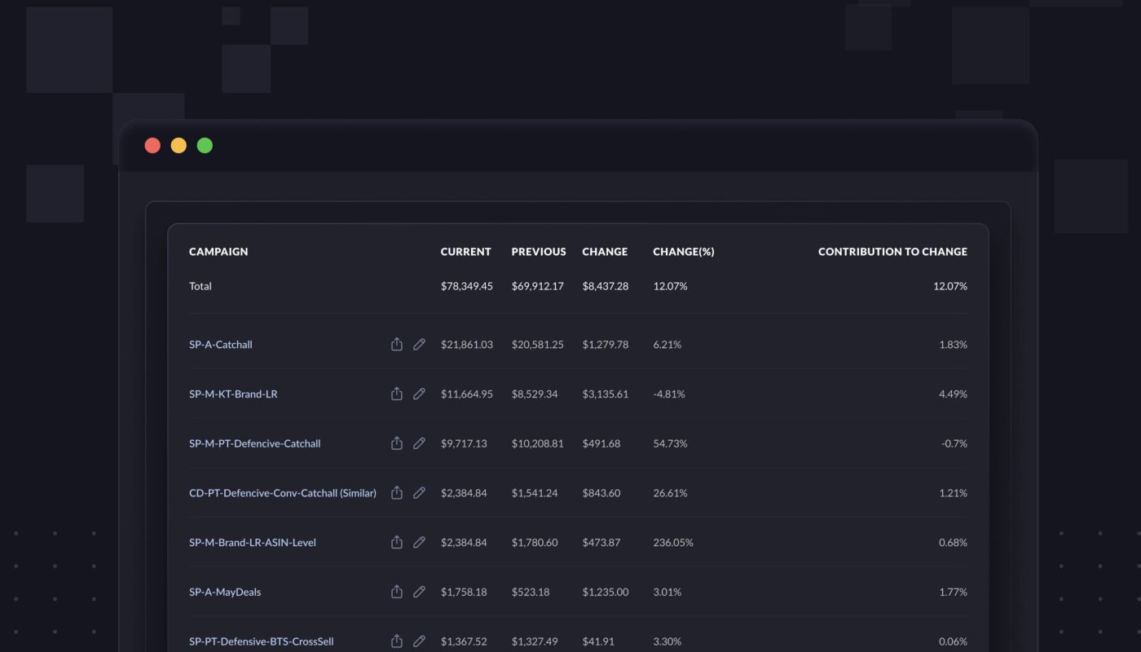Edit the SP-M-PT-Defencive-Catchall campaign
The width and height of the screenshot is (1141, 652).
419,443
